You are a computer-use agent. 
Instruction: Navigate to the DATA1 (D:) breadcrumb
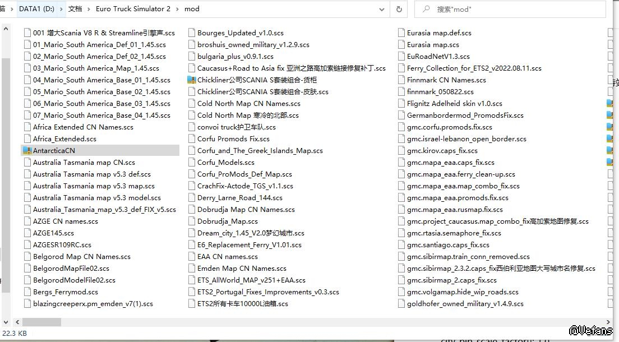pos(36,9)
